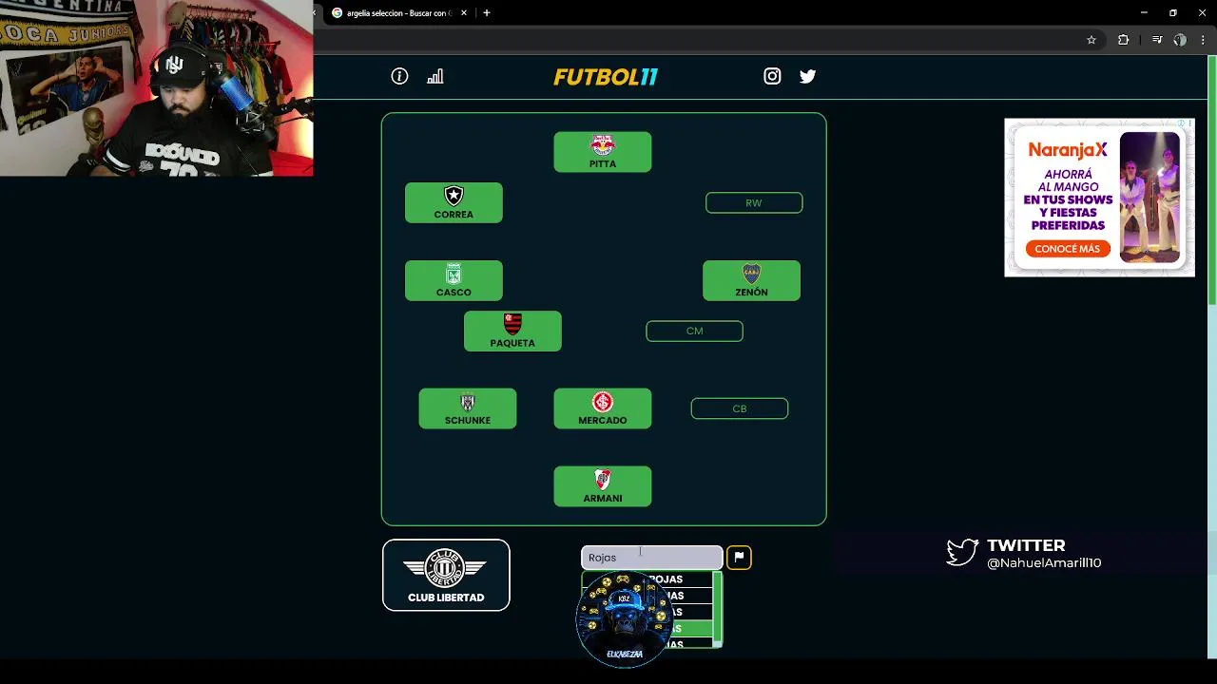Open the Chrome profile avatar
This screenshot has height=684, width=1217.
[x=1180, y=40]
